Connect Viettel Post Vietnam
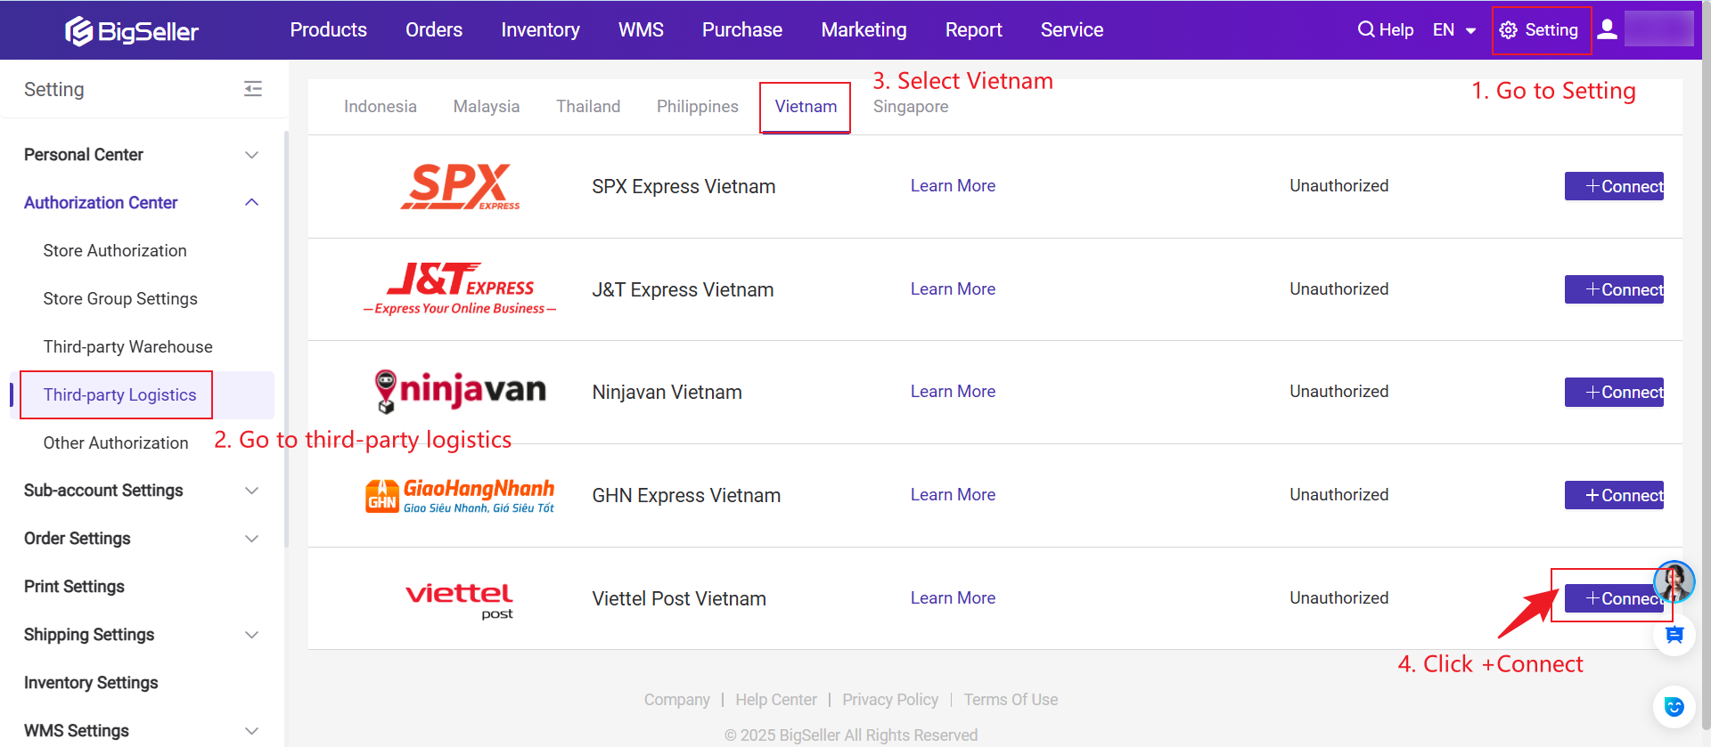 point(1614,598)
